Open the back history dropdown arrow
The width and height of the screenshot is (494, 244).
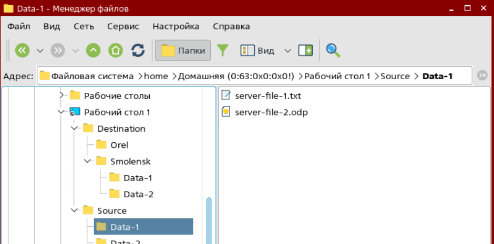pyautogui.click(x=40, y=50)
